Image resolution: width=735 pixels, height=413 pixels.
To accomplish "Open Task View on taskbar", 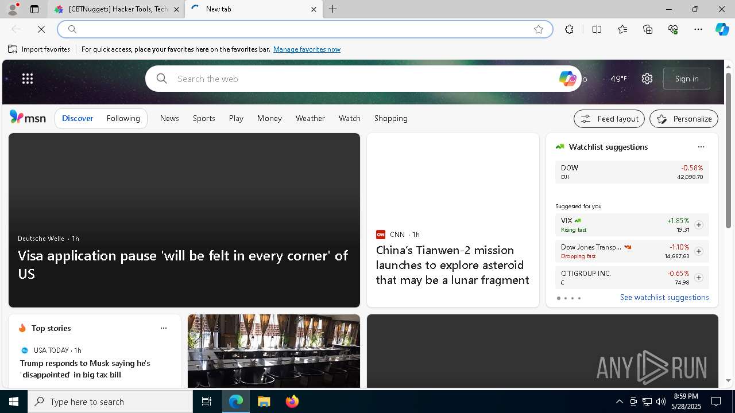I will (207, 402).
